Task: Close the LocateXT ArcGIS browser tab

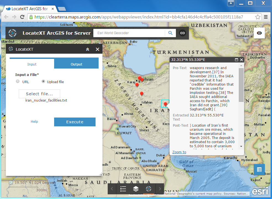Action: pyautogui.click(x=53, y=9)
